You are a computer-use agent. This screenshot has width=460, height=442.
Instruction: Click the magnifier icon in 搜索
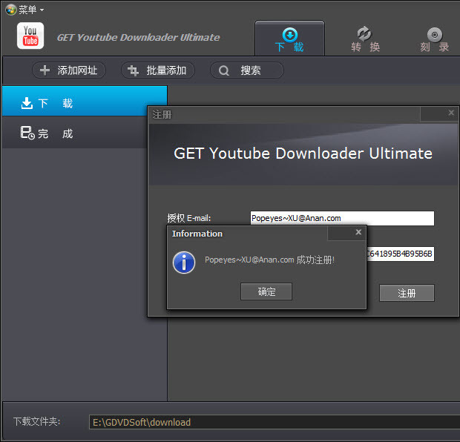(224, 70)
